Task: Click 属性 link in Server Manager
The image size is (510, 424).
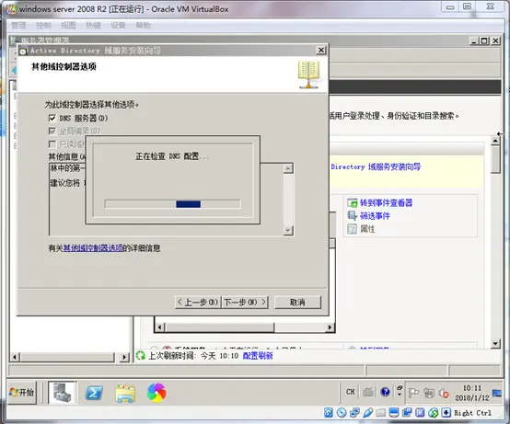Action: tap(367, 229)
